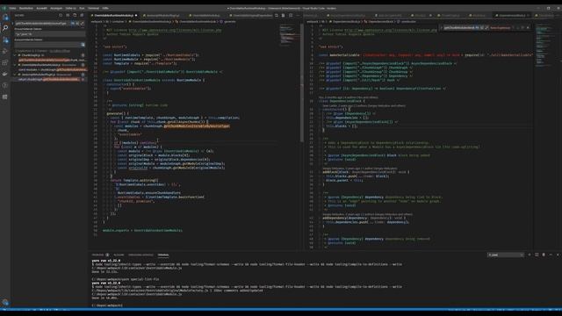Viewport: 562px width, 316px height.
Task: Open the terminal shell selector dropdown
Action: pyautogui.click(x=506, y=255)
